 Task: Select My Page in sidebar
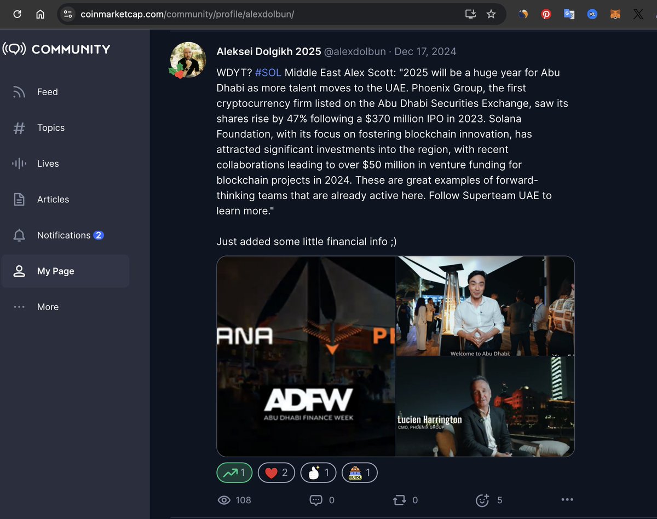(65, 271)
